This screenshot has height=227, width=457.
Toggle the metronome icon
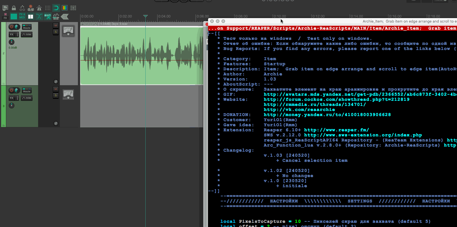tap(39, 8)
